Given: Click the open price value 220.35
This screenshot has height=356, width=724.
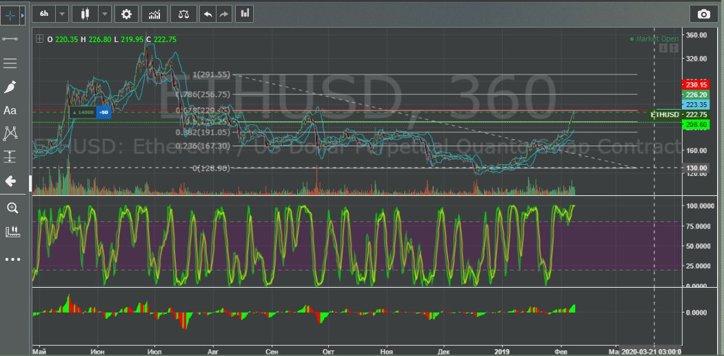Looking at the screenshot, I should pos(66,40).
